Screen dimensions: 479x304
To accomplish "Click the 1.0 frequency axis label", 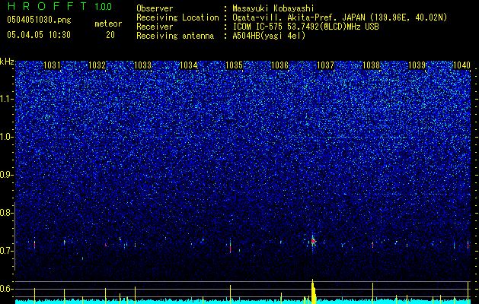I will click(x=7, y=137).
